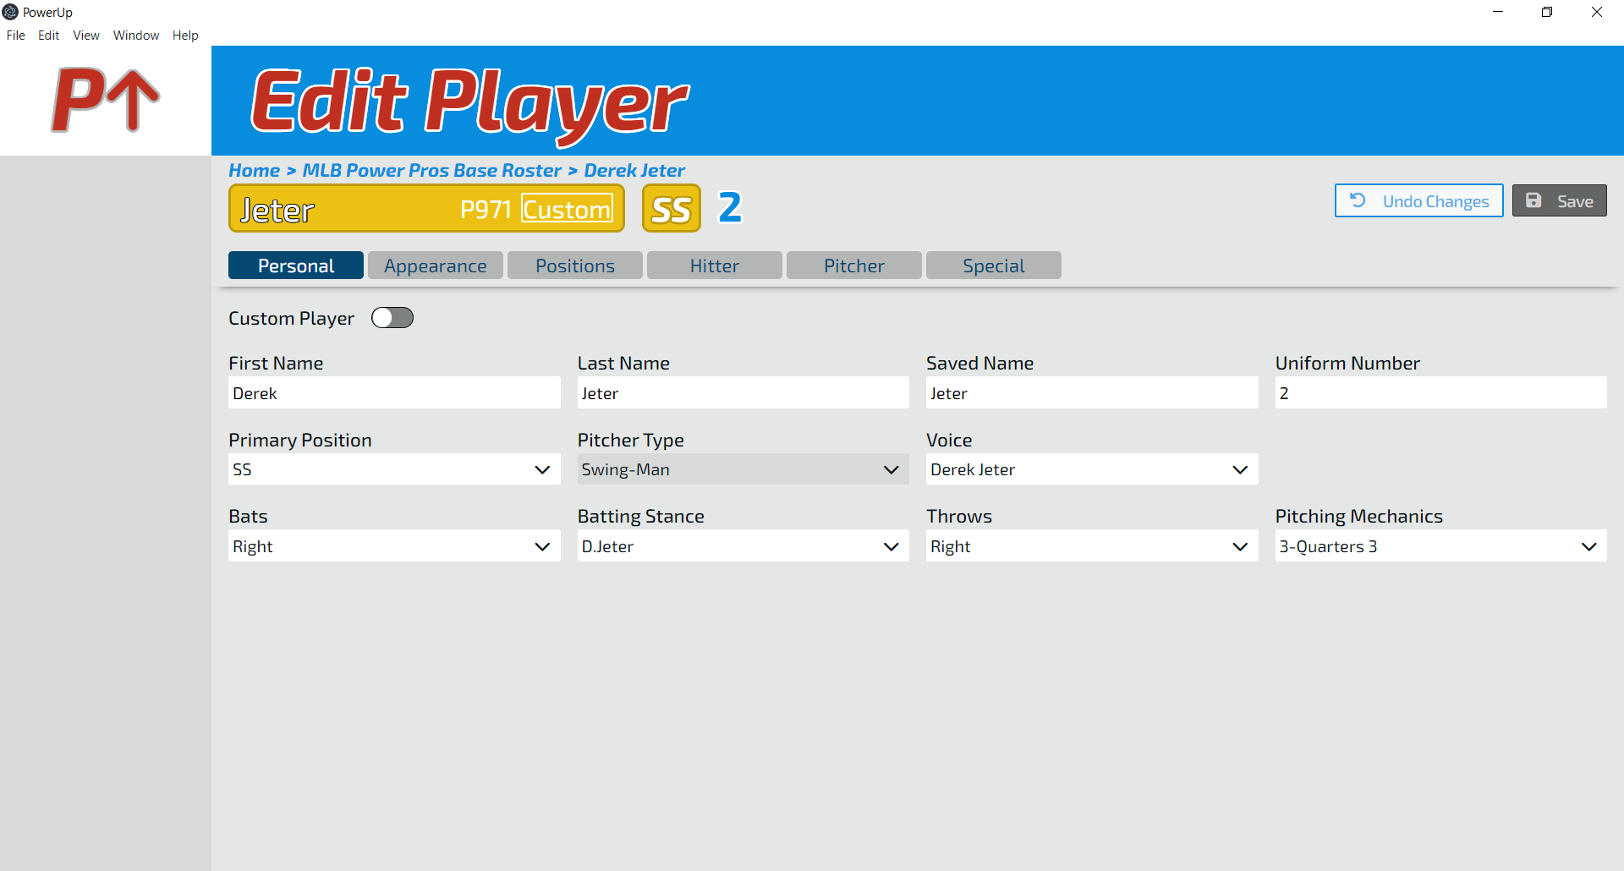Click the Last Name input field

743,393
